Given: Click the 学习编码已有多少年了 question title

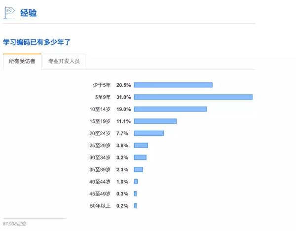Looking at the screenshot, I should (x=37, y=42).
